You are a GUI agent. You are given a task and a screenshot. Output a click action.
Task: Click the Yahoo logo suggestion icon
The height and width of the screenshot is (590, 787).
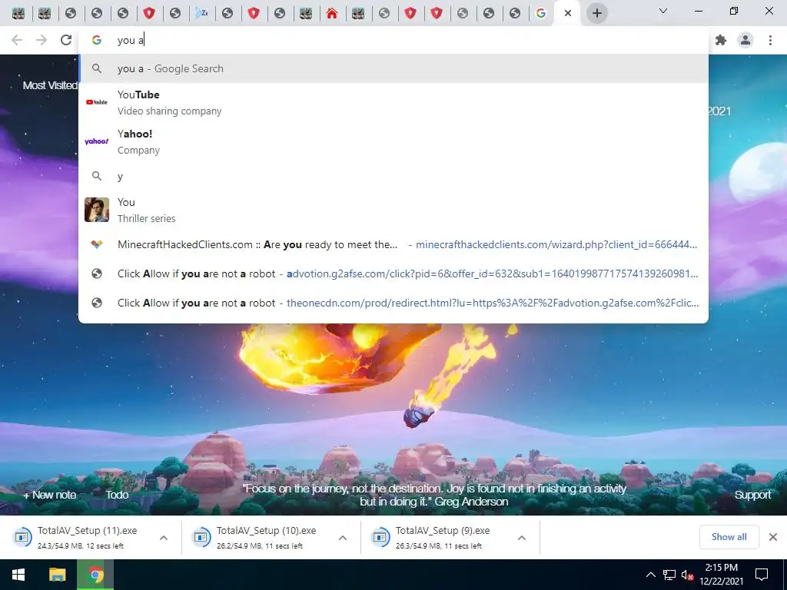(97, 141)
